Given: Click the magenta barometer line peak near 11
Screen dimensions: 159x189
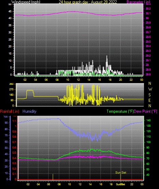Looking at the screenshot, I should tap(72, 12).
